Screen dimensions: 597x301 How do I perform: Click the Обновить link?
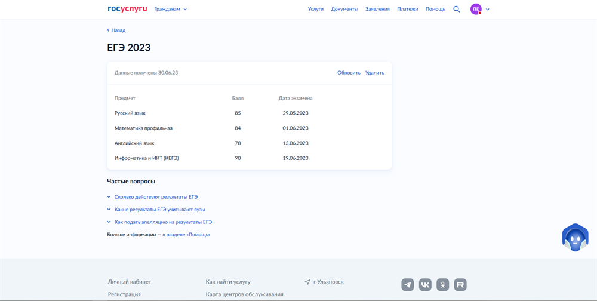349,73
